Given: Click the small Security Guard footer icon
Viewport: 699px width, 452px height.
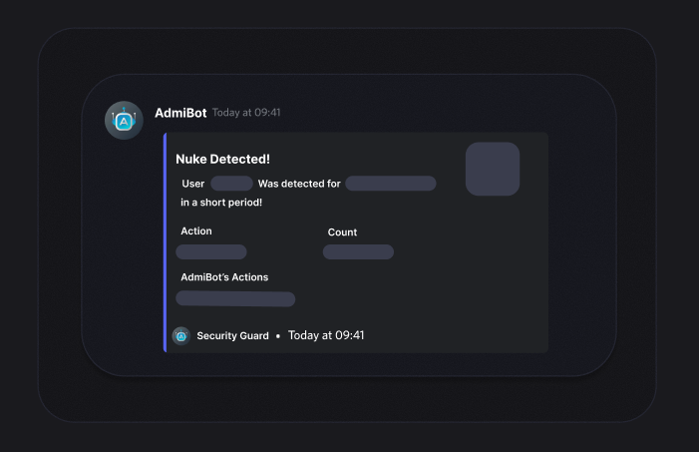Looking at the screenshot, I should point(181,336).
